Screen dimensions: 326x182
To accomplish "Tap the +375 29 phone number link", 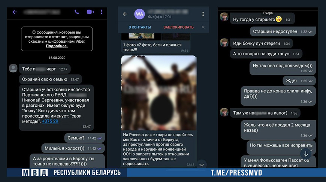I will [50, 121].
